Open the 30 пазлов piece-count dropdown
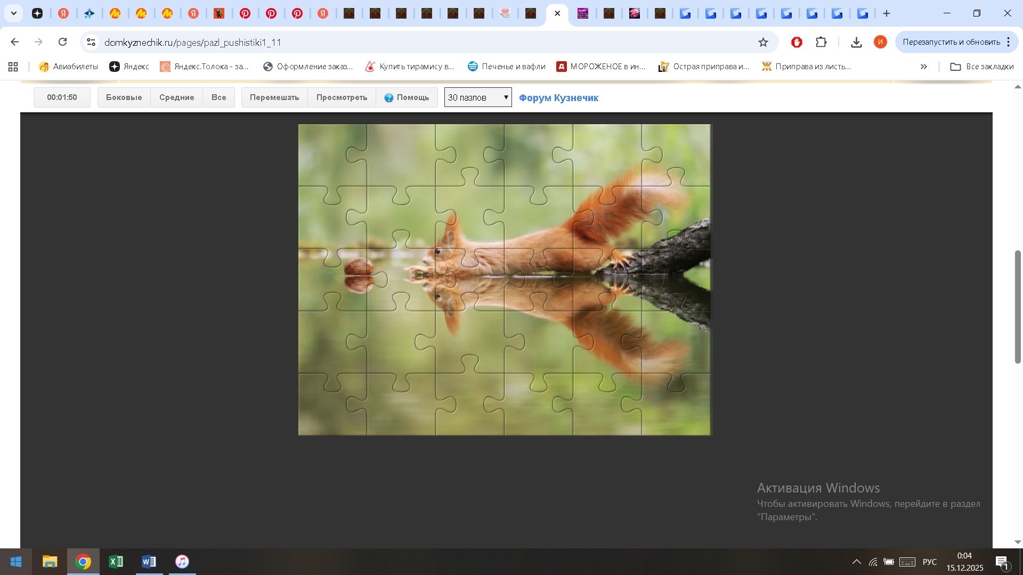 [x=478, y=97]
